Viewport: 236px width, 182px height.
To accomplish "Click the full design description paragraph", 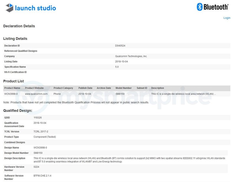I will 129,160.
